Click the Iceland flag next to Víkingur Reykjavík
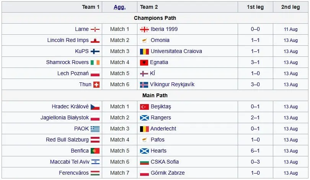Viewport: 310px width, 180px height. [144, 85]
